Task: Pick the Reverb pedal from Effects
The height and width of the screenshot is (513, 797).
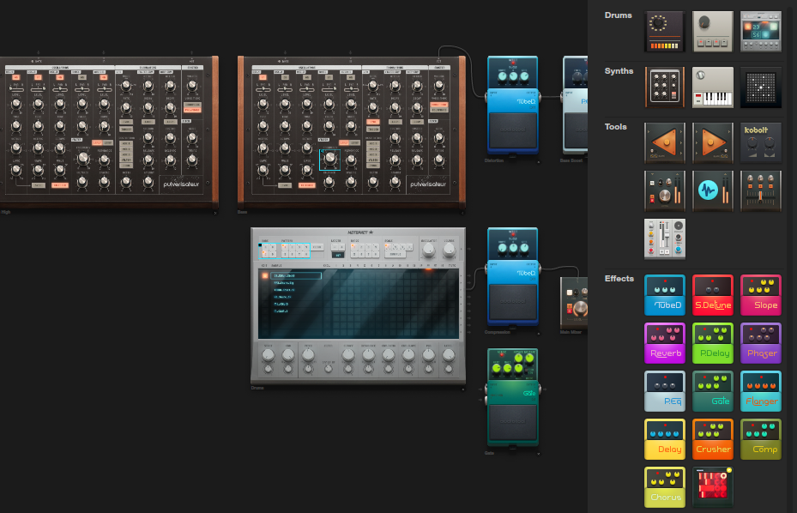Action: coord(665,344)
